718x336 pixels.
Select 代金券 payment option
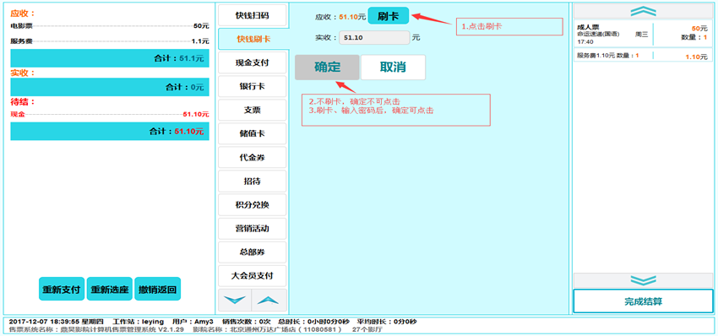[253, 158]
